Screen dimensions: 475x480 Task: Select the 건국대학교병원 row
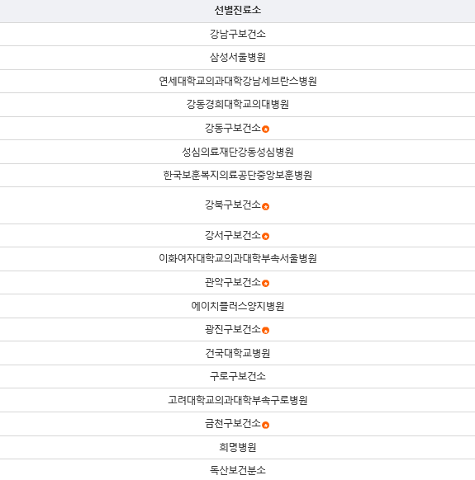click(x=237, y=353)
